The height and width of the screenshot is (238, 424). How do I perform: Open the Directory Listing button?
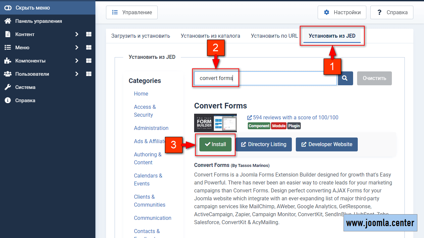pyautogui.click(x=264, y=144)
